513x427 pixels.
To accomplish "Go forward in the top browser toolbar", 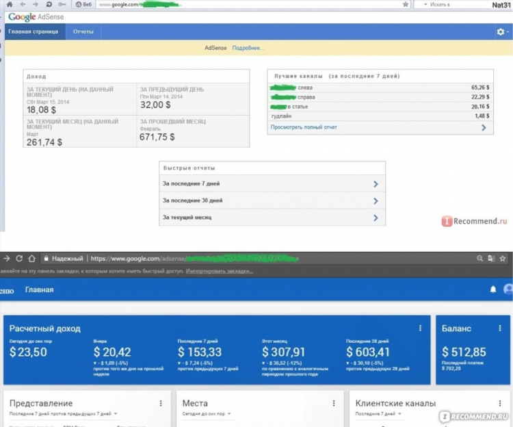I will (x=36, y=4).
